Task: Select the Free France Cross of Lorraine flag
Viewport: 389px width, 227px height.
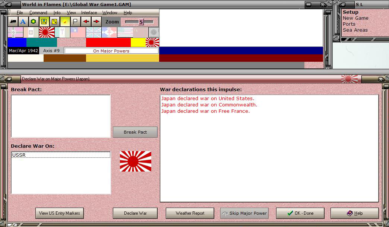Action: 109,32
